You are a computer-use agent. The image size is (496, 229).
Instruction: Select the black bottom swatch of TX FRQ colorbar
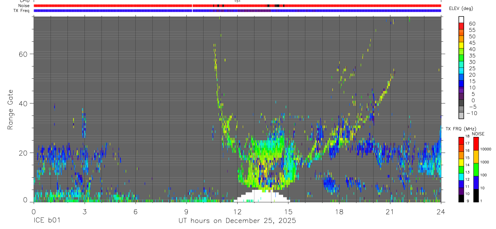coord(461,198)
